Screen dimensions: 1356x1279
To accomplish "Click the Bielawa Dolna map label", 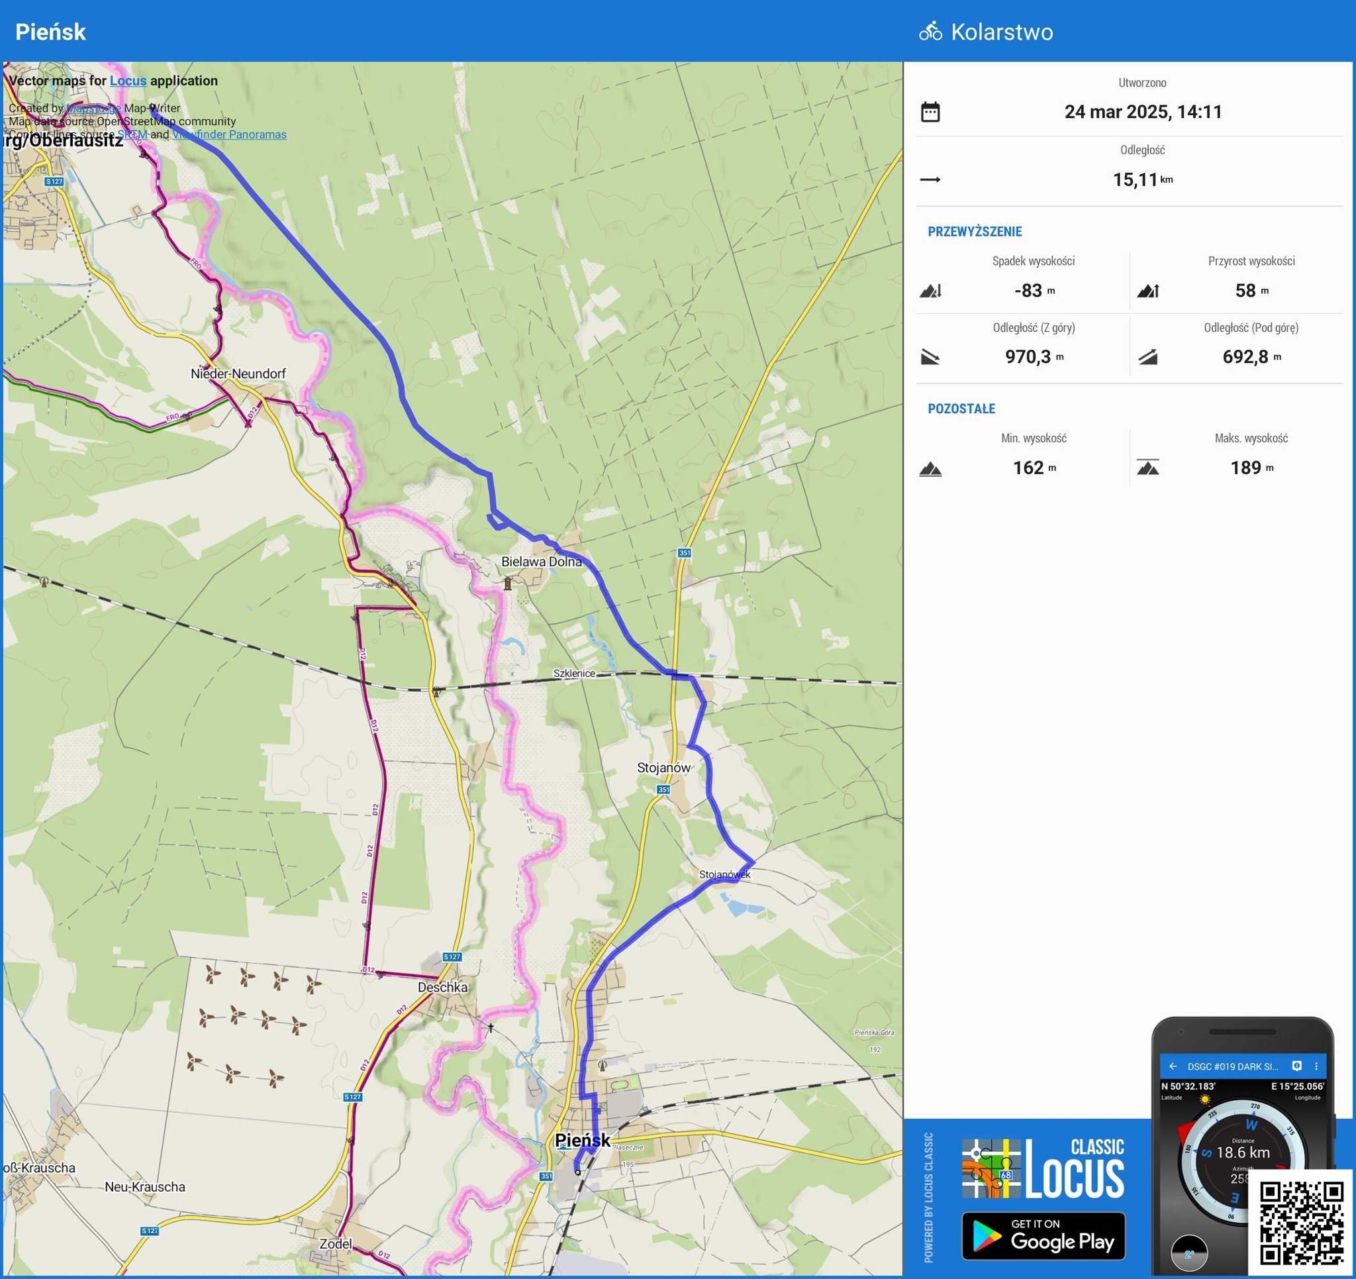I will (x=541, y=562).
